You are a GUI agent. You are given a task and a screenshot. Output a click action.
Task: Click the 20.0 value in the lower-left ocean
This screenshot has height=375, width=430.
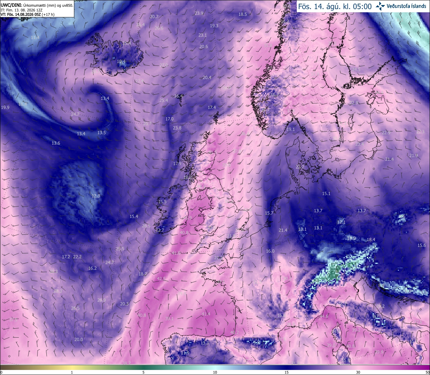79,340
